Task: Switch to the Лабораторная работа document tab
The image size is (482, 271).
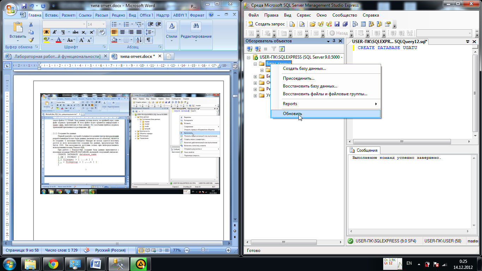Action: pos(56,56)
